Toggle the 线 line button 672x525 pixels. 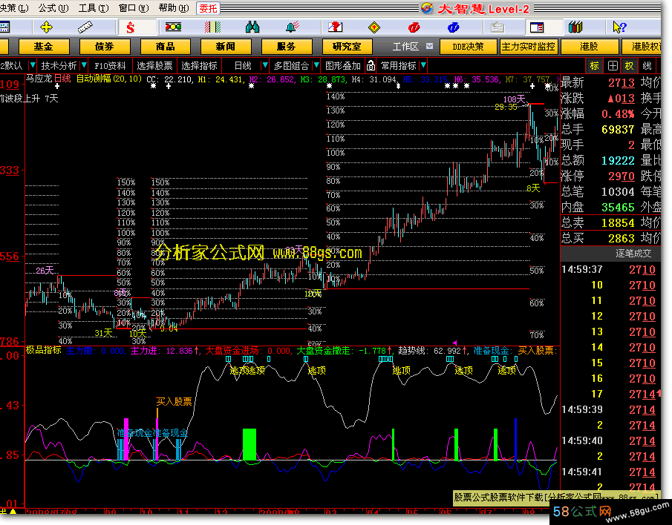point(647,66)
